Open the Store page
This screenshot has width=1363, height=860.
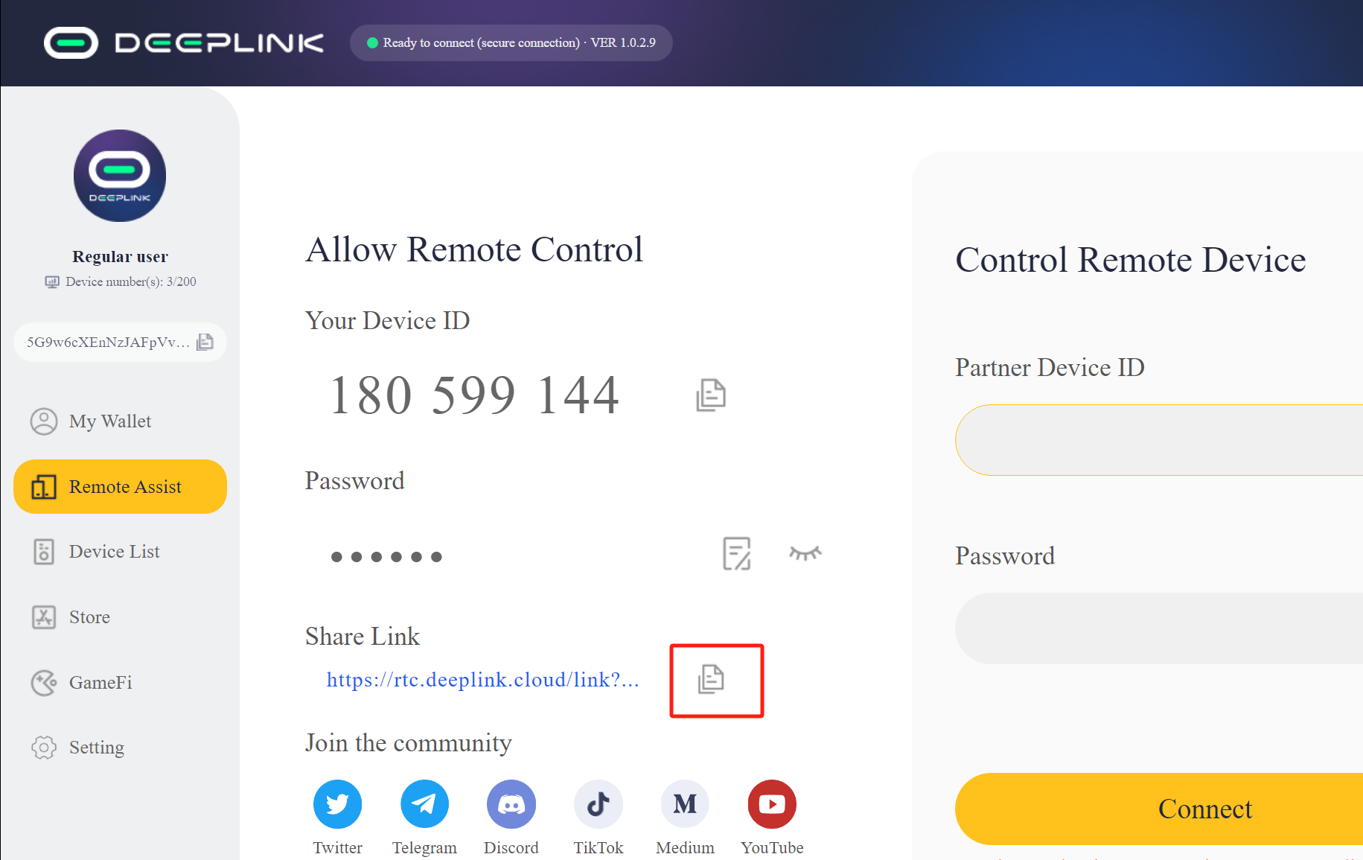pos(89,617)
